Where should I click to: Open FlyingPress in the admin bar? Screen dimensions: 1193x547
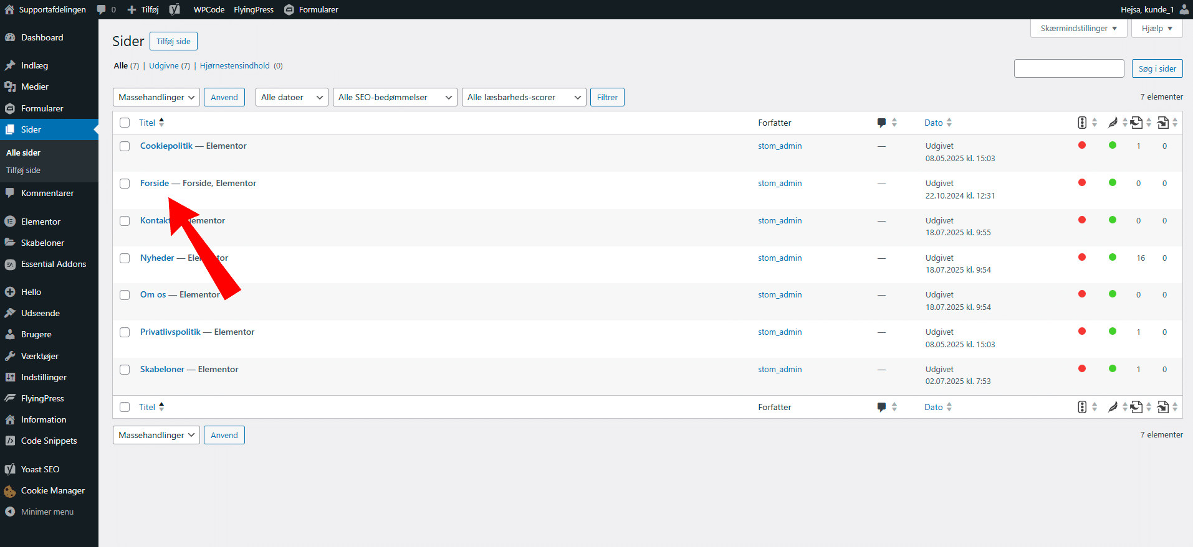tap(254, 9)
